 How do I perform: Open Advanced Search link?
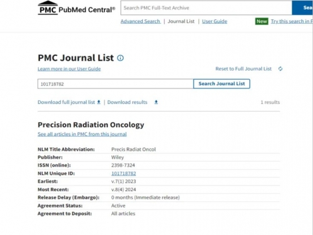(140, 21)
